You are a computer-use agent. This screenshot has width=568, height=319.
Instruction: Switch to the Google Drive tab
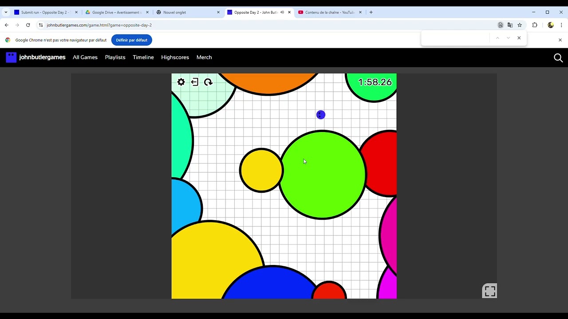pyautogui.click(x=117, y=12)
